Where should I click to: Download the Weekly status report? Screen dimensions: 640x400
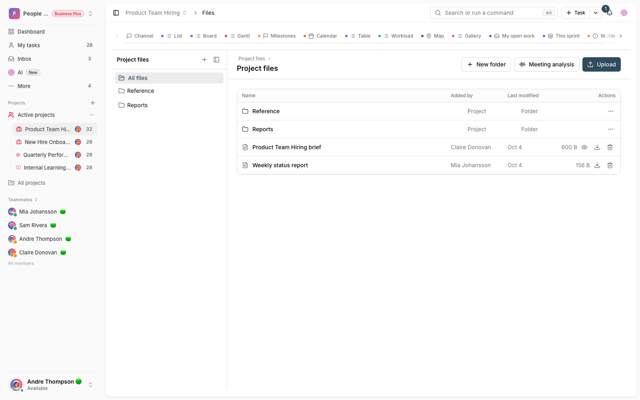[597, 165]
